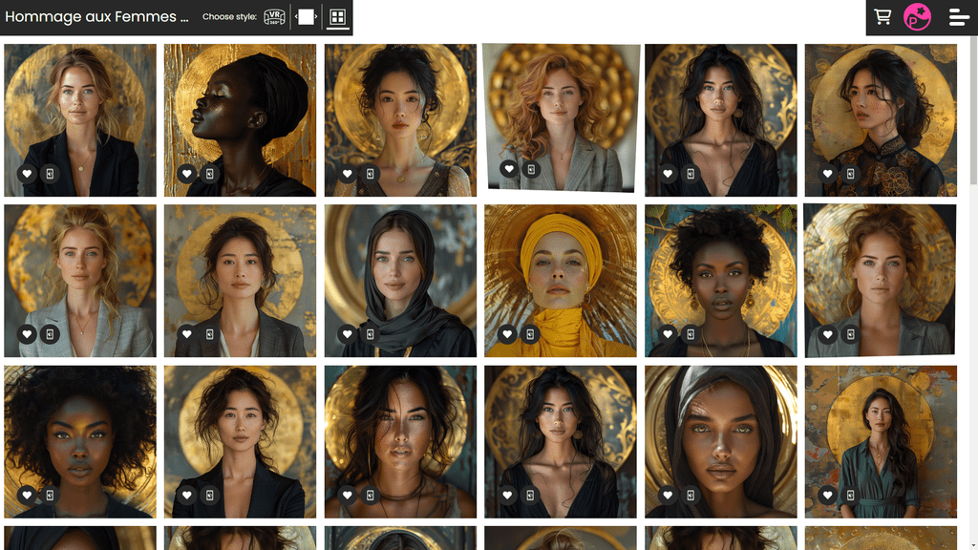Click the "Hommage aux Femmes" gallery title

96,17
